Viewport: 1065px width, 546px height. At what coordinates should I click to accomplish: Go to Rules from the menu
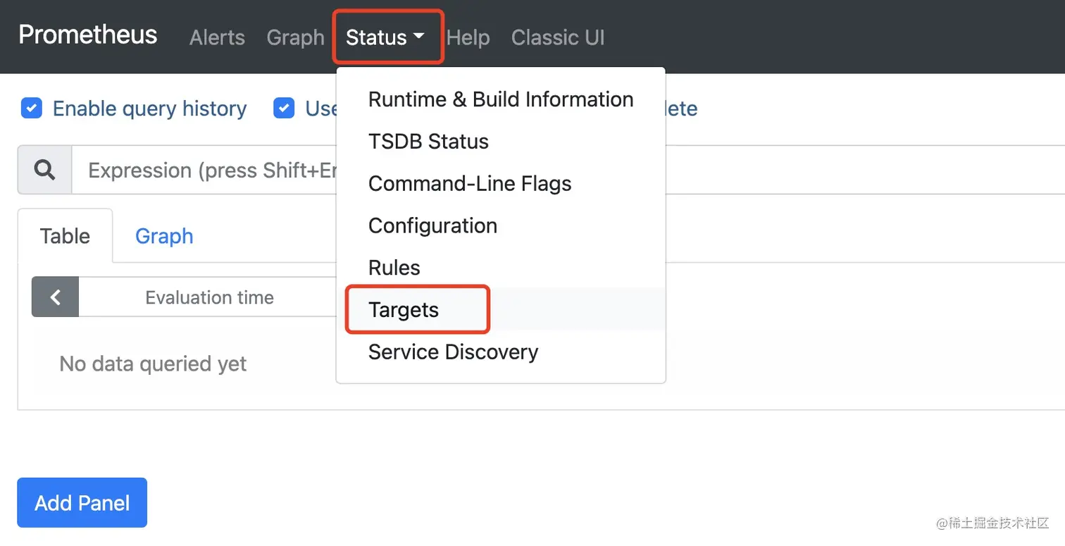pyautogui.click(x=394, y=268)
